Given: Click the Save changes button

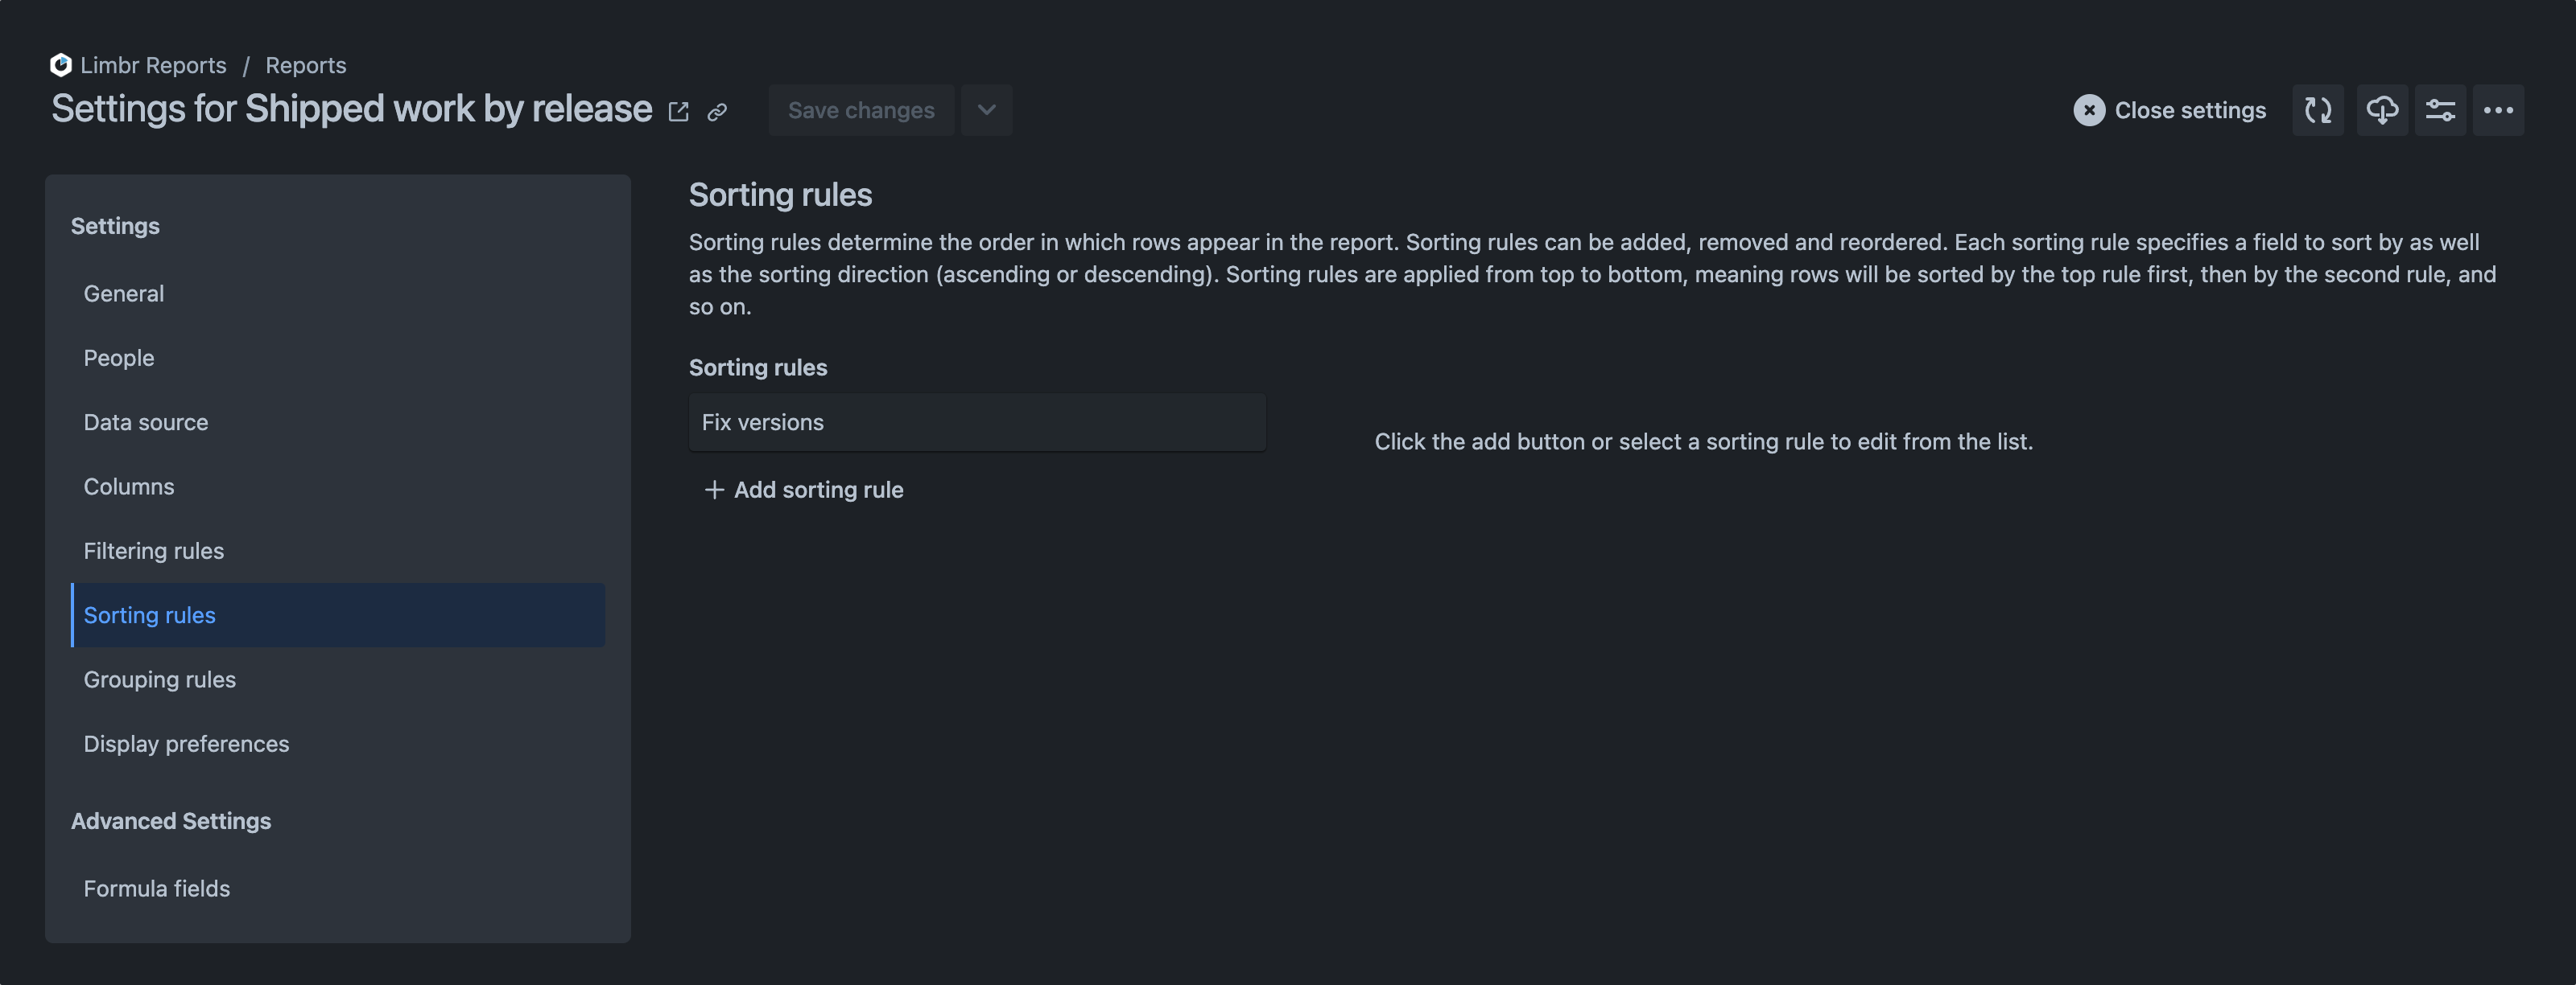Looking at the screenshot, I should pyautogui.click(x=861, y=110).
